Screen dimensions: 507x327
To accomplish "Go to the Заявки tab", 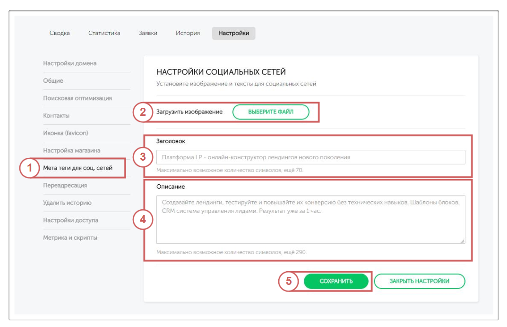I will click(148, 33).
